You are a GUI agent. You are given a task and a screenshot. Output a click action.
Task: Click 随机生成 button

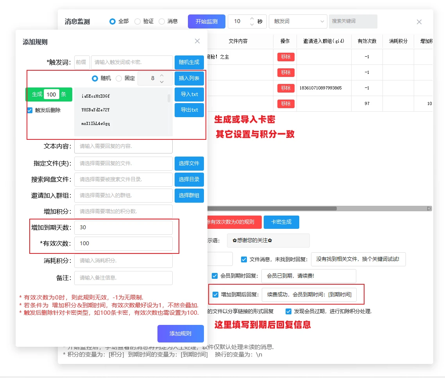coord(189,62)
